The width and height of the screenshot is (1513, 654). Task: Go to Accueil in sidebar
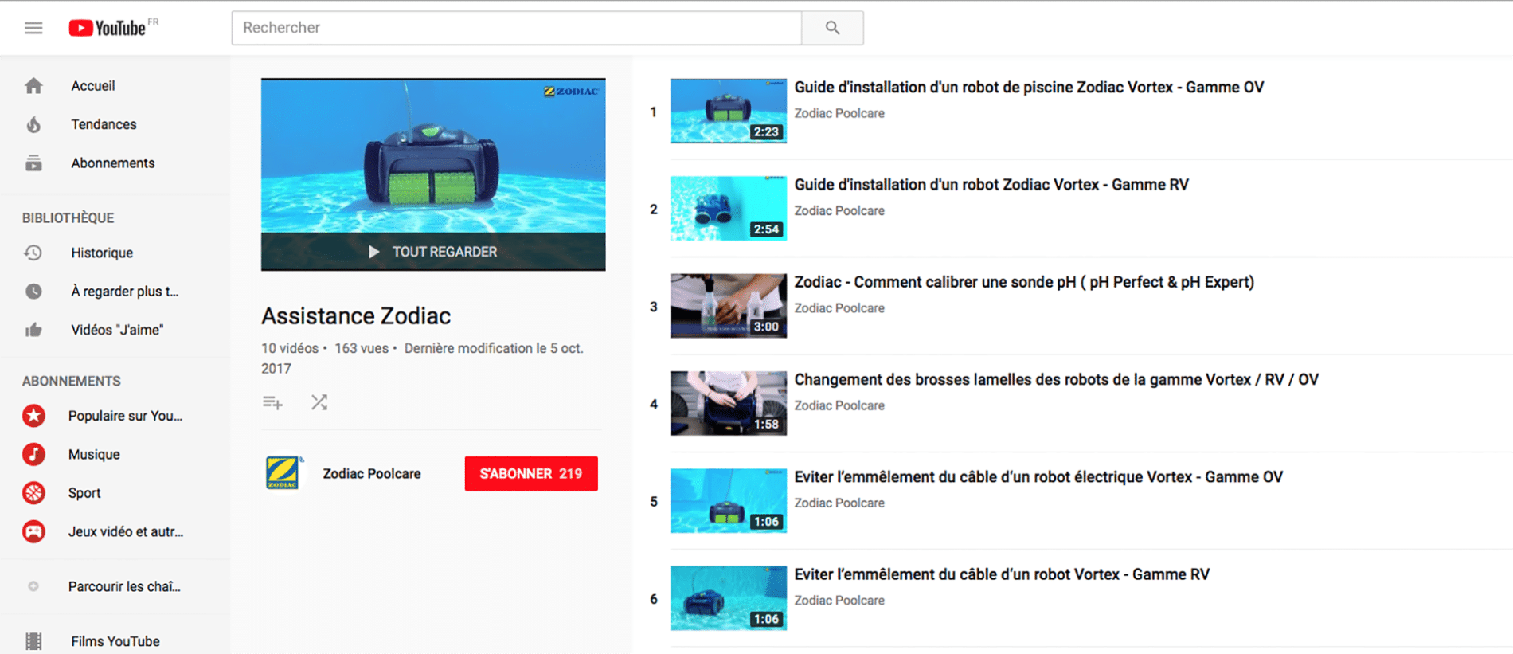(92, 86)
